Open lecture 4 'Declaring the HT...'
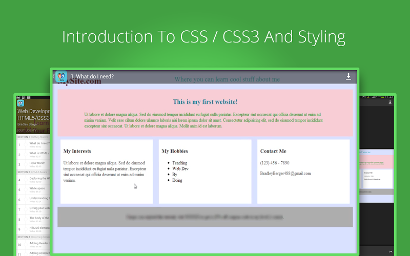 tap(33, 180)
